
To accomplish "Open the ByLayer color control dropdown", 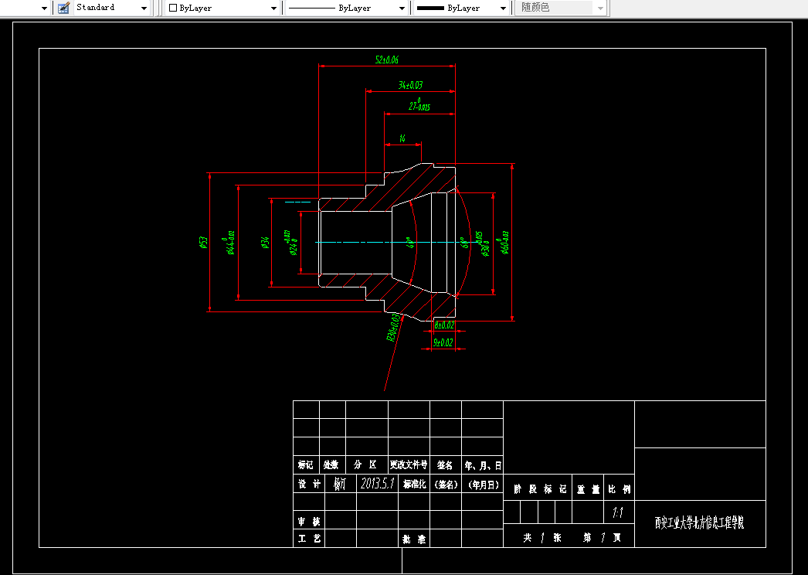I will (273, 9).
